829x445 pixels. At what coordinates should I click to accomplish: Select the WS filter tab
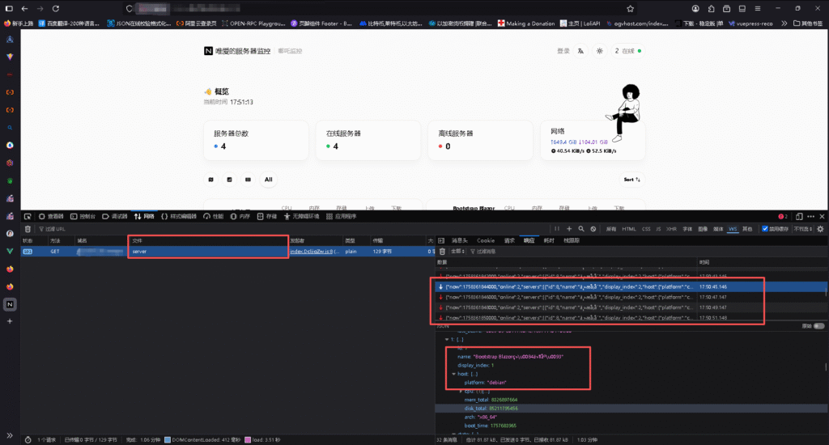733,229
